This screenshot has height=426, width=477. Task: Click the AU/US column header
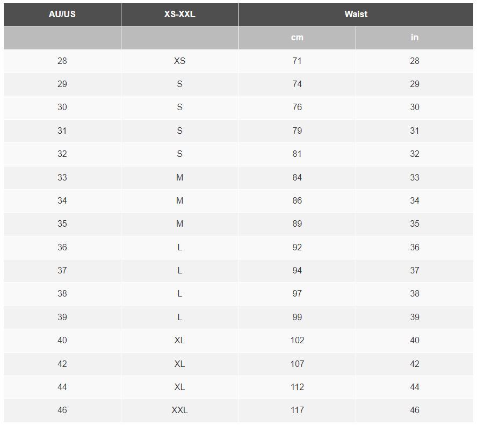(62, 15)
